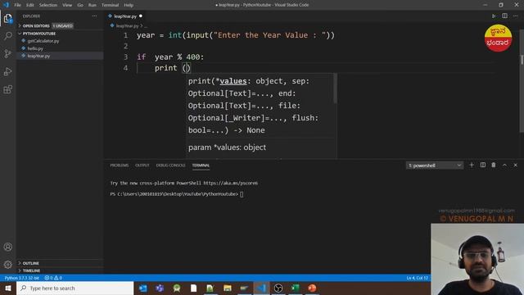The height and width of the screenshot is (295, 524).
Task: Open the File Explorer taskbar icon
Action: (228, 288)
